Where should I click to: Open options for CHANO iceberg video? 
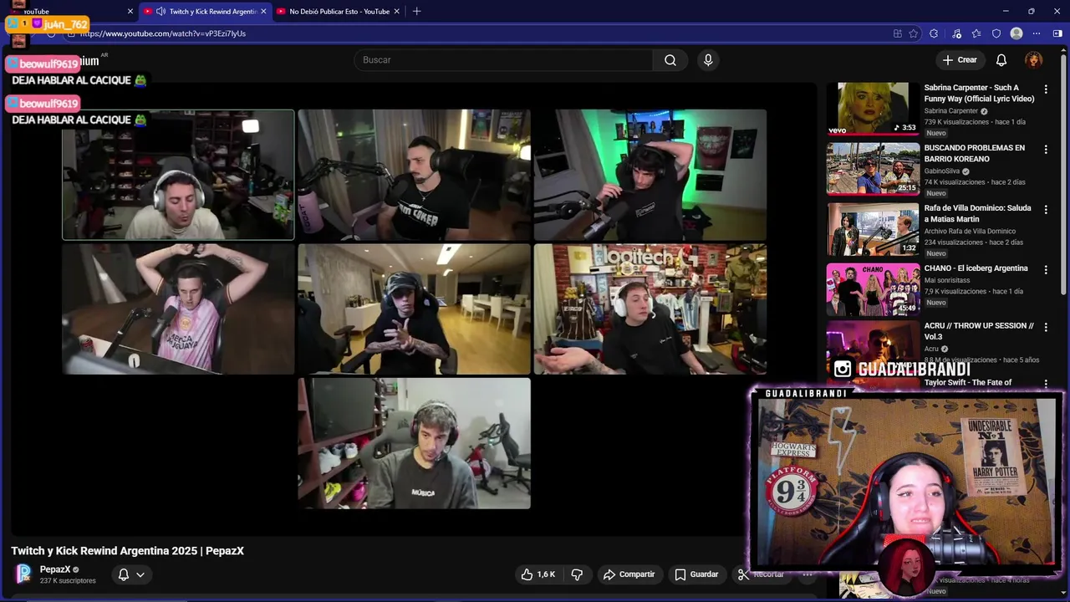pos(1046,269)
